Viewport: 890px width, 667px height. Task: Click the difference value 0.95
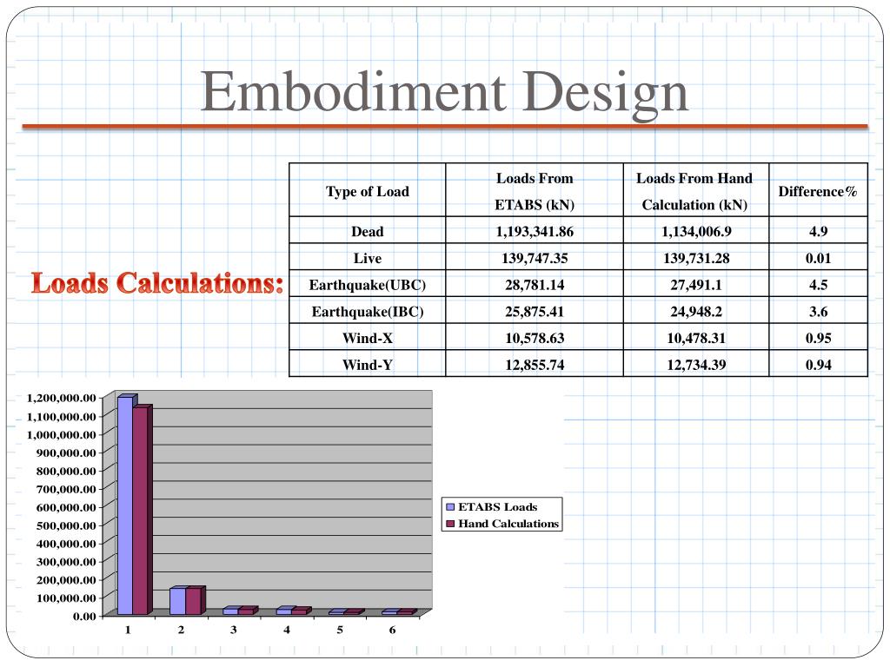(818, 338)
